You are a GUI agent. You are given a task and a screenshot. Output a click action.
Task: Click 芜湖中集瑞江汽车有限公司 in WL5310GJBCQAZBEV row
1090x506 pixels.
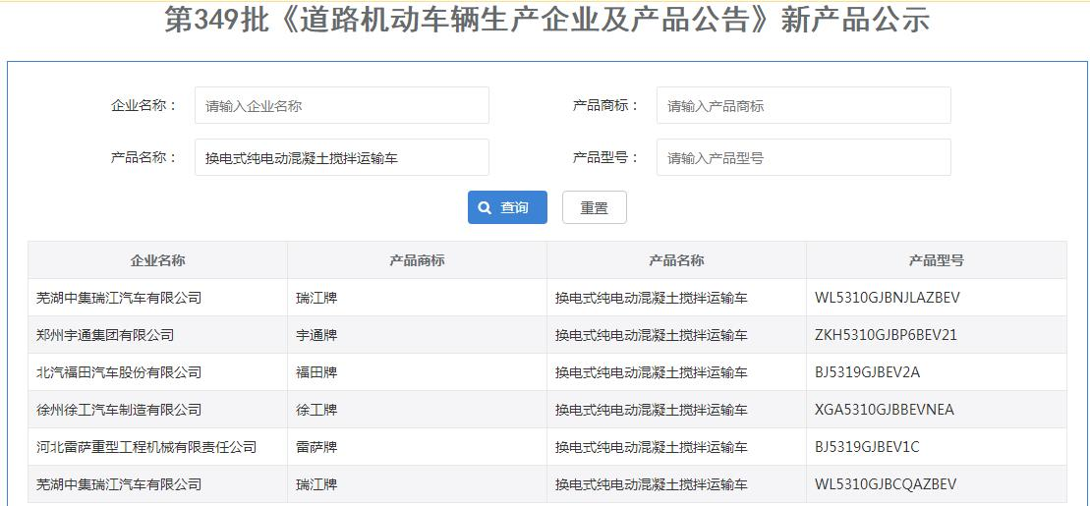point(119,483)
